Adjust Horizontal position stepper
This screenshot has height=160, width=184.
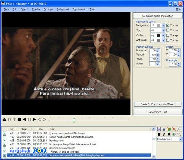(x=158, y=51)
